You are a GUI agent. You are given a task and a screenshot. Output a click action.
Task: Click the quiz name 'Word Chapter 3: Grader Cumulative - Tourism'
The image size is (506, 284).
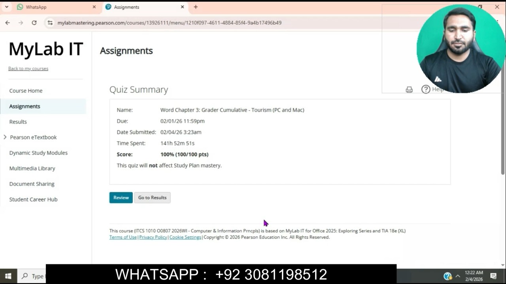pyautogui.click(x=232, y=110)
